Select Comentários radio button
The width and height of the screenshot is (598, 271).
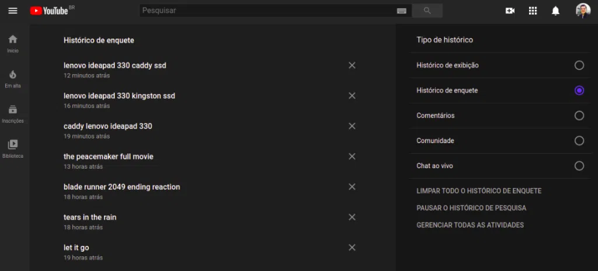pyautogui.click(x=579, y=116)
